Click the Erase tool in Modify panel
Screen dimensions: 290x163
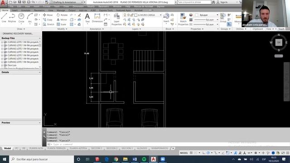click(x=79, y=15)
